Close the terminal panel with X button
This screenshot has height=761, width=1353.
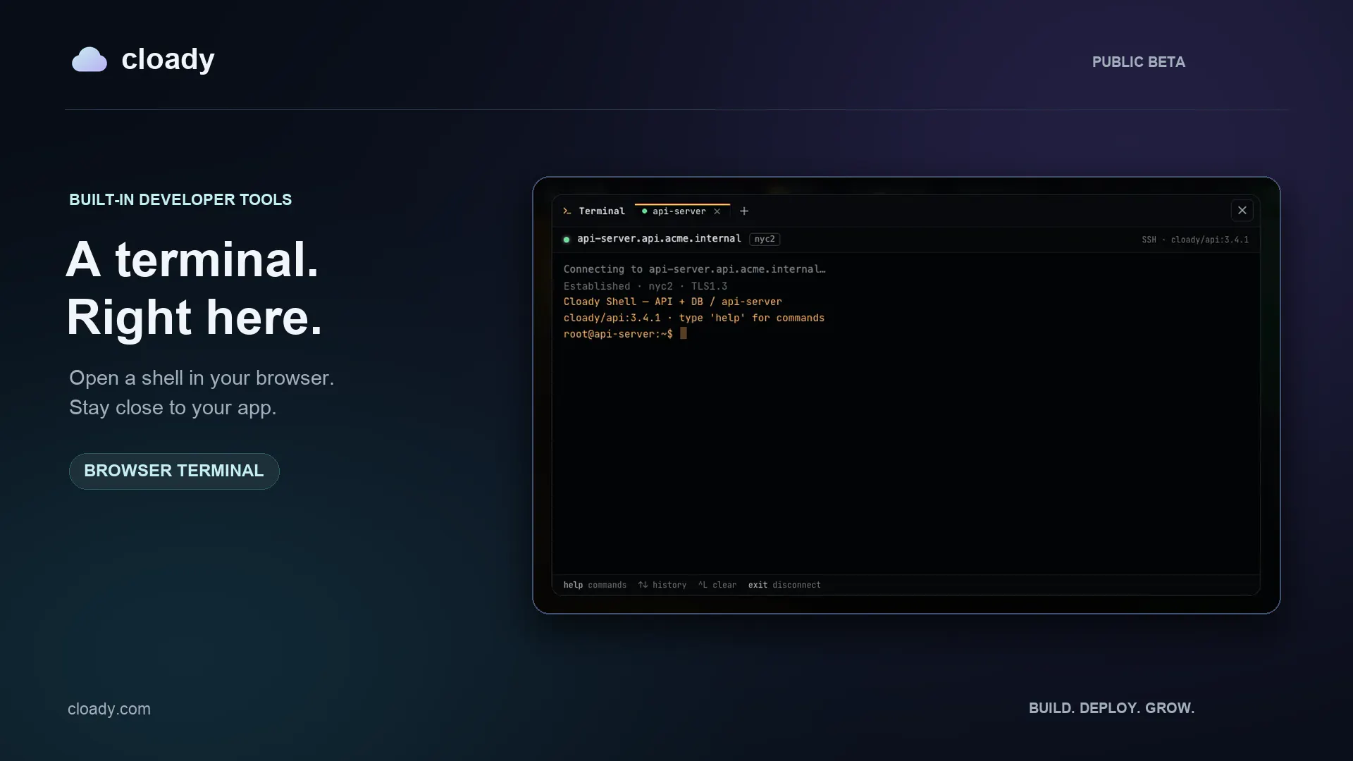click(x=1242, y=211)
